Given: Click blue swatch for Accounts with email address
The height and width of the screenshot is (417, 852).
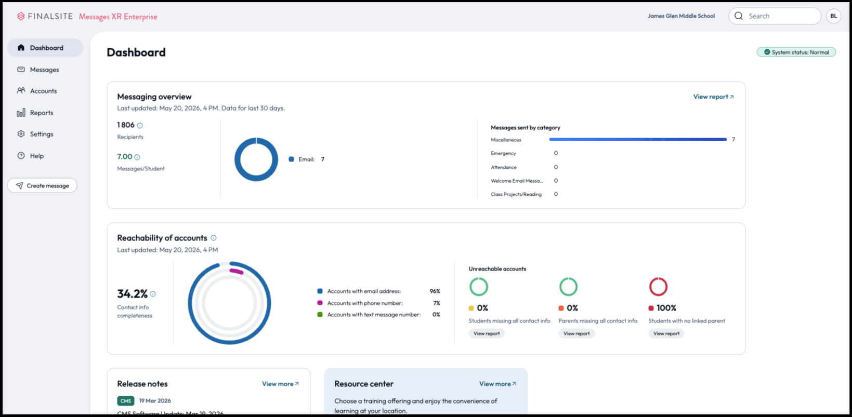Looking at the screenshot, I should pos(320,291).
